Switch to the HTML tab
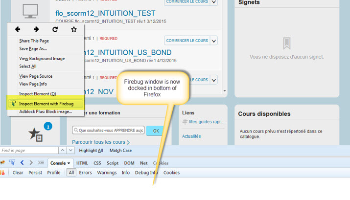 (x=82, y=163)
